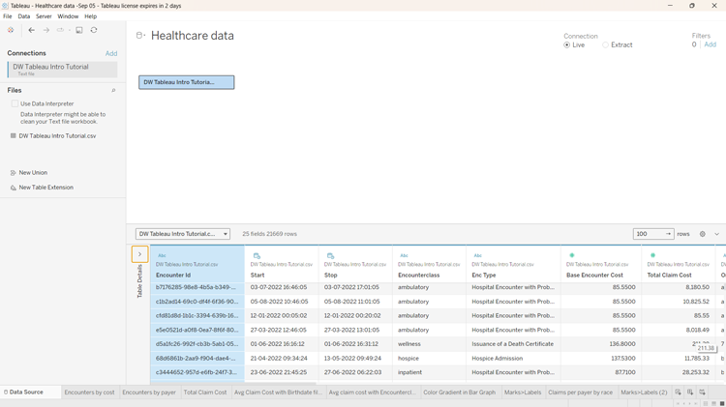Open the Server menu
This screenshot has width=726, height=407.
click(x=44, y=16)
